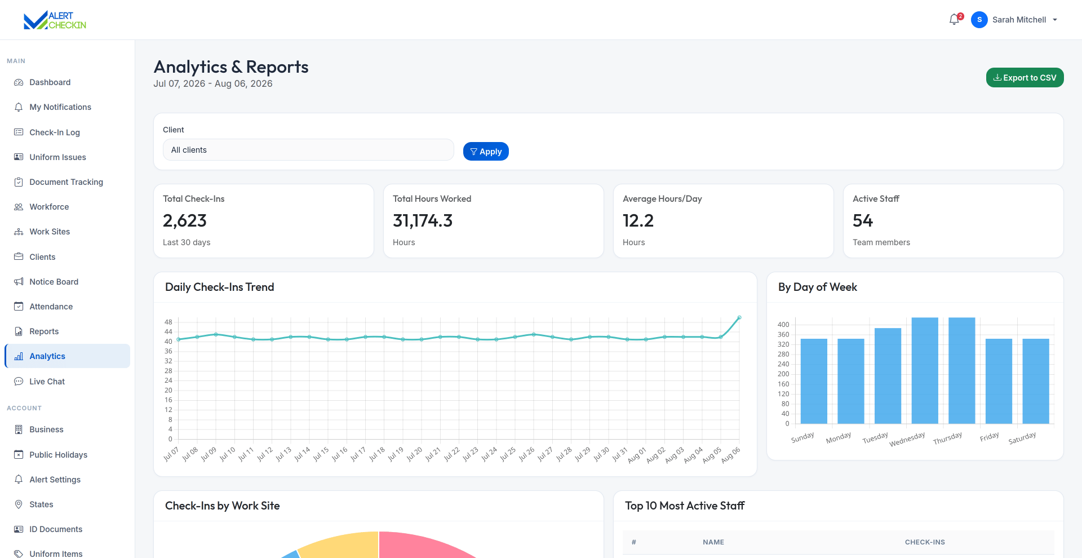Click the Notice Board megaphone icon
Viewport: 1082px width, 558px height.
tap(19, 282)
